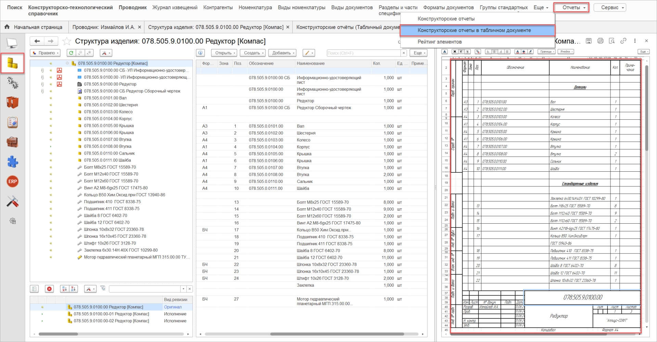657x342 pixels.
Task: Open the tools dropdown above the structure tree
Action: tap(106, 53)
